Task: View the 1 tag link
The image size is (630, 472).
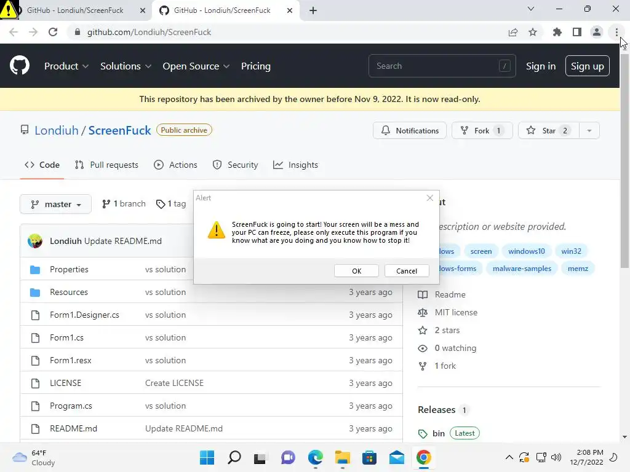Action: click(171, 204)
